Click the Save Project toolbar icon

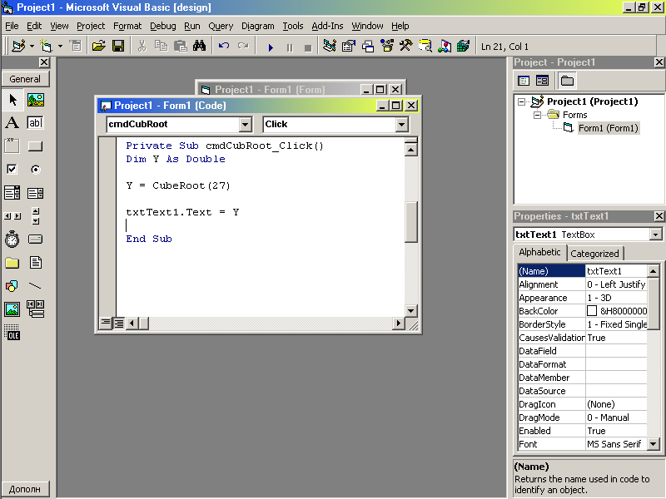point(118,46)
